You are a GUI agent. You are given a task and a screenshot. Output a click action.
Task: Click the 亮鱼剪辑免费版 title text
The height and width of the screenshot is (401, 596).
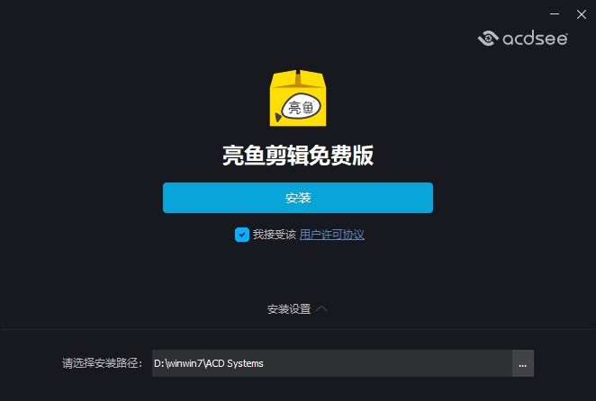(298, 156)
